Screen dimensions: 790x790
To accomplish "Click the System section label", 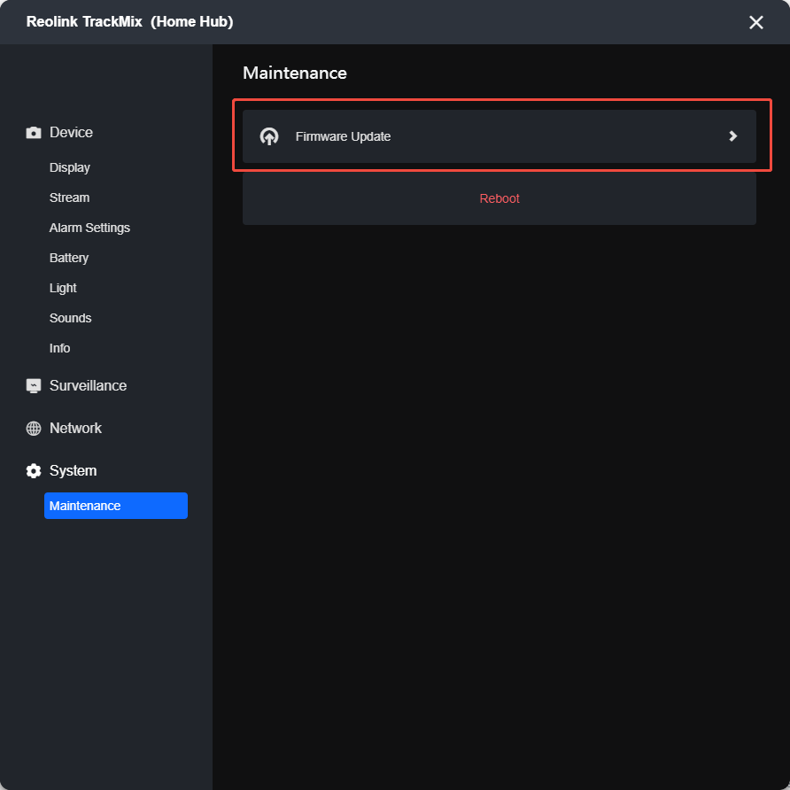I will tap(73, 471).
